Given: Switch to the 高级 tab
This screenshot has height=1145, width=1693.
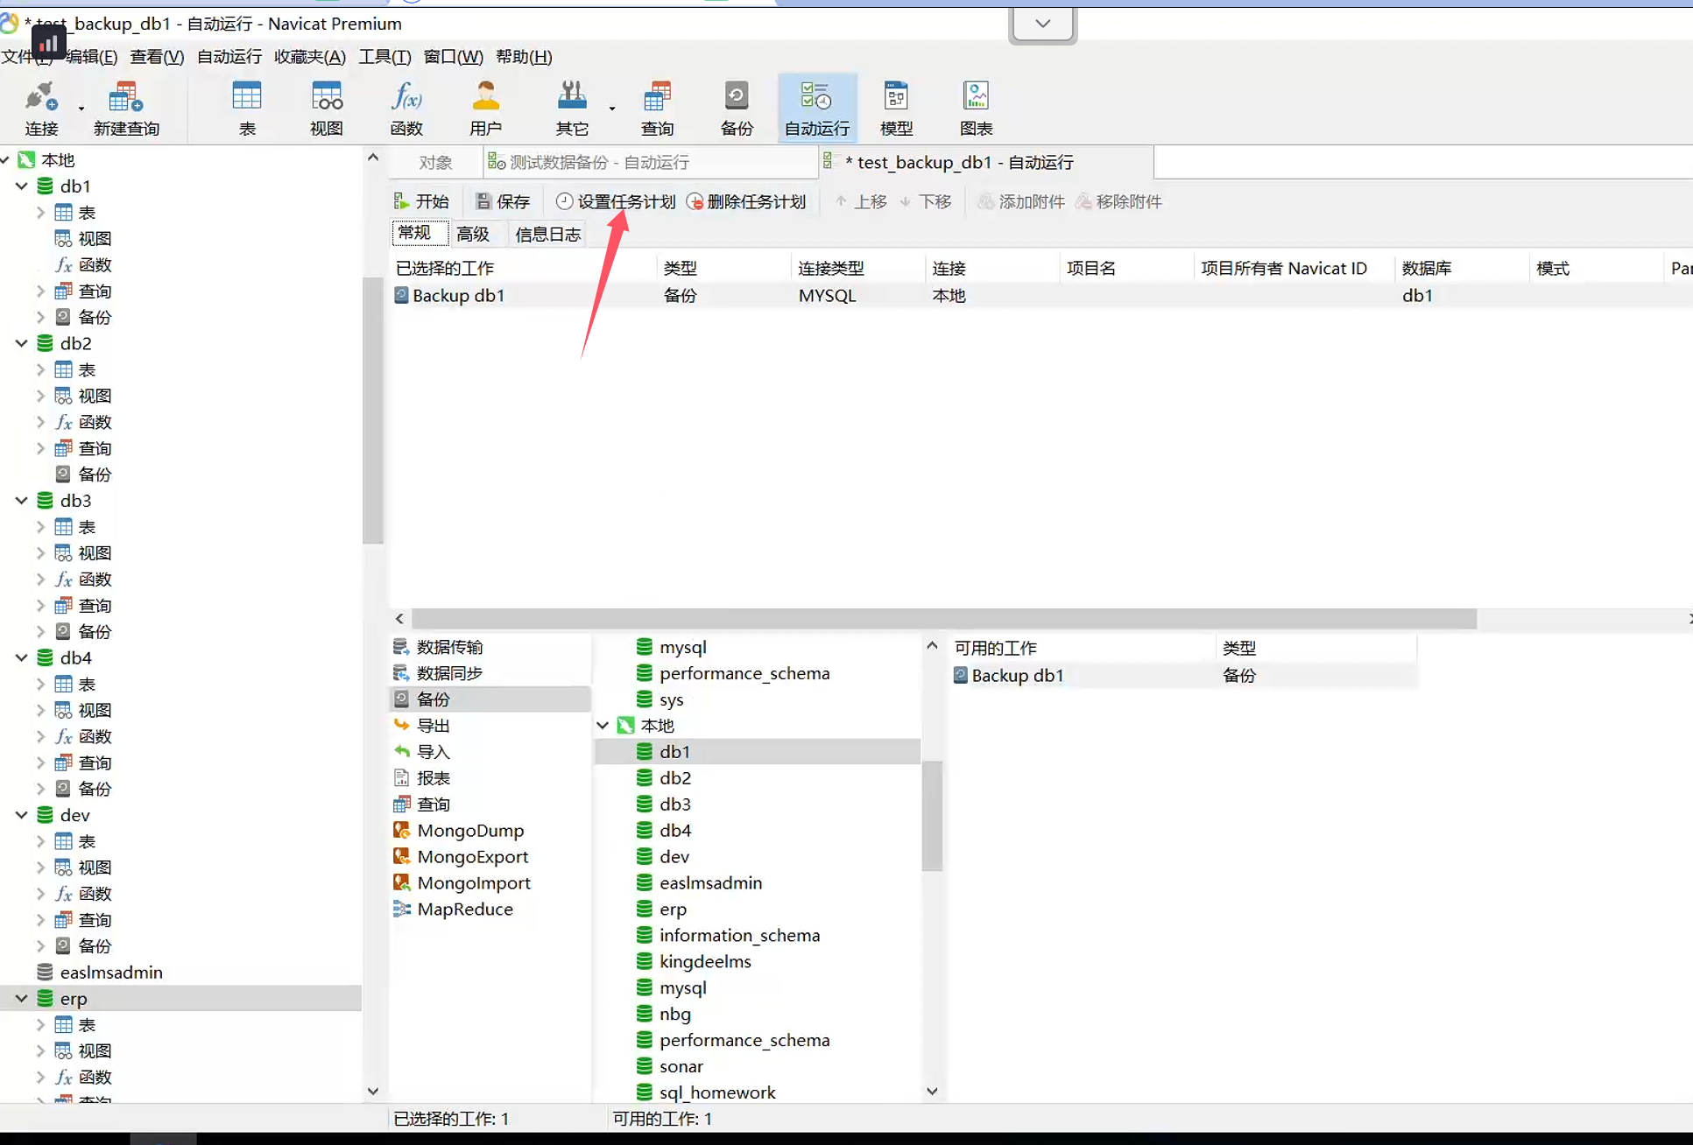Looking at the screenshot, I should pyautogui.click(x=473, y=234).
